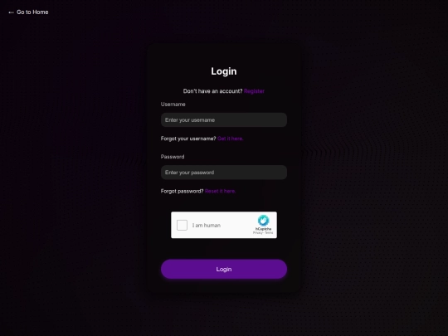Open the hCaptcha Terms link
Viewport: 448px width, 336px height.
(x=269, y=233)
